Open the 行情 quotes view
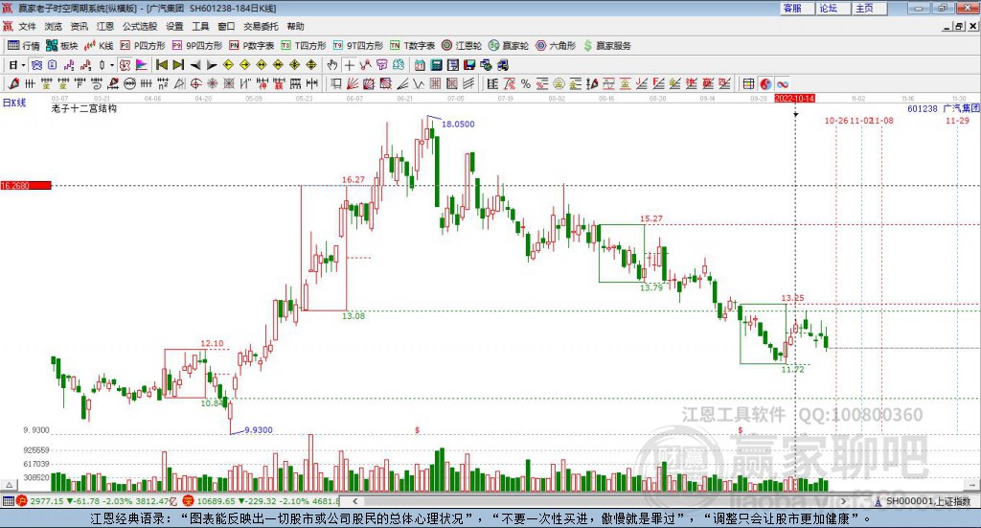The height and width of the screenshot is (528, 981). pos(24,46)
